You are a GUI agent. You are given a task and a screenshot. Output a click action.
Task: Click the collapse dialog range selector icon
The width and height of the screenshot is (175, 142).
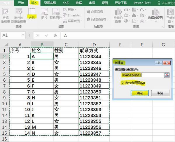pyautogui.click(x=167, y=75)
